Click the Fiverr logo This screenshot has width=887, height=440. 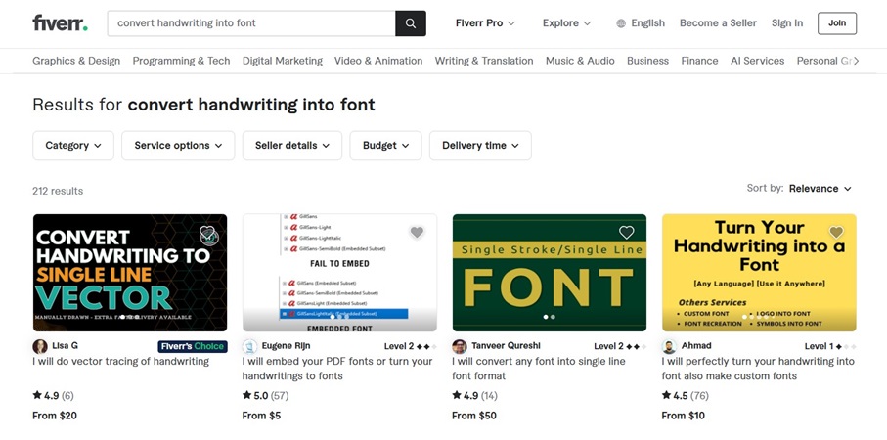[x=60, y=23]
